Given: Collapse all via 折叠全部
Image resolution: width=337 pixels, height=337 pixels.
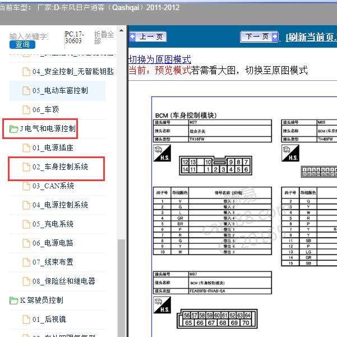Looking at the screenshot, I should tap(104, 37).
